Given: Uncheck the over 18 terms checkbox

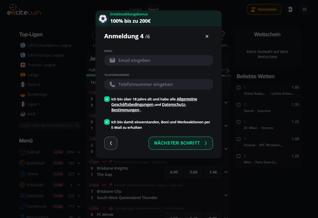Looking at the screenshot, I should (107, 99).
